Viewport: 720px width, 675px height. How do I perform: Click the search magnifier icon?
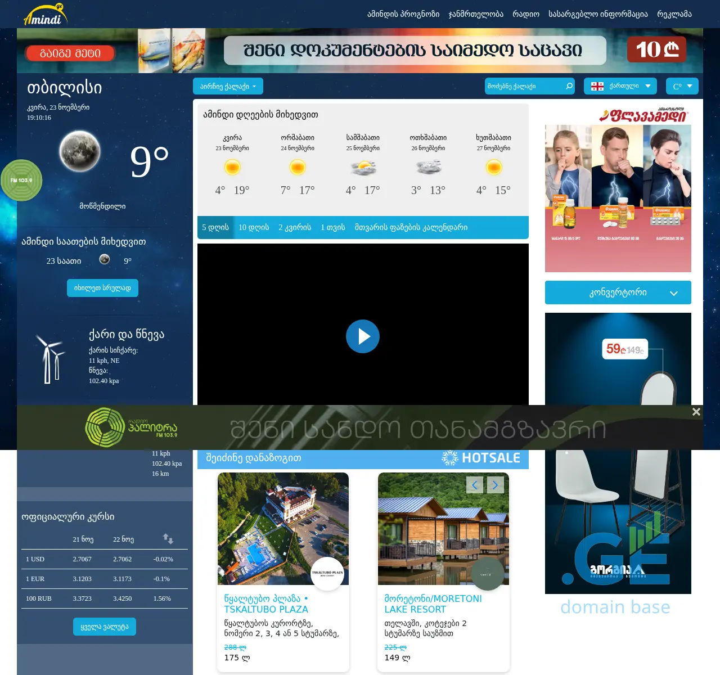[569, 86]
